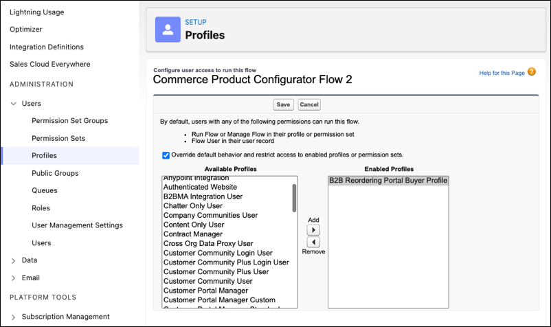Click the SETUP breadcrumb link
The image size is (551, 327).
pos(196,22)
